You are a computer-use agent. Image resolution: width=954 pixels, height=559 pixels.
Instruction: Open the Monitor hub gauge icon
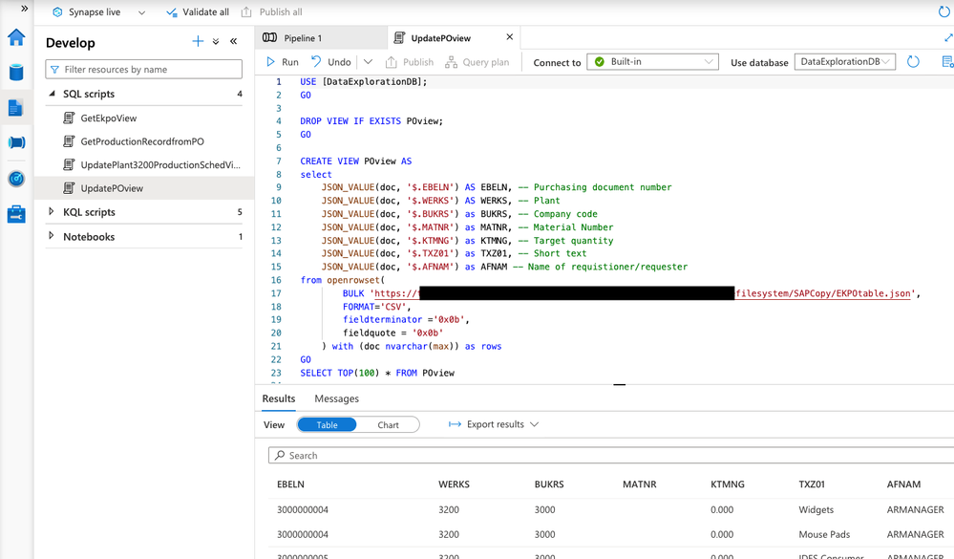point(16,179)
